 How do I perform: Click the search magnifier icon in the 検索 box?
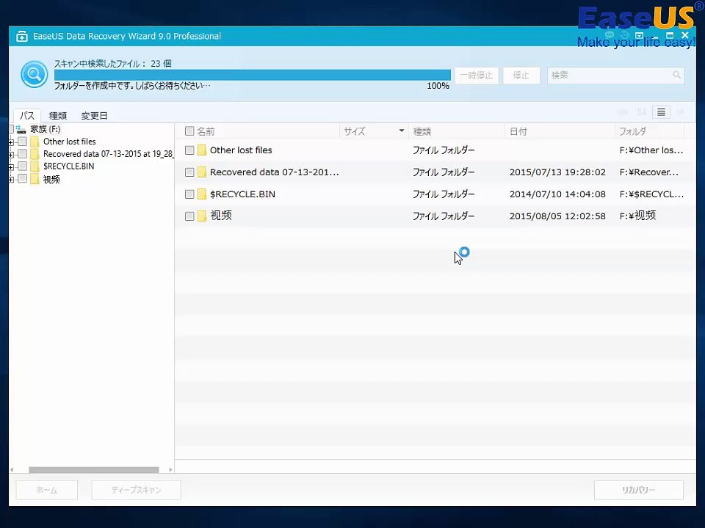tap(676, 75)
